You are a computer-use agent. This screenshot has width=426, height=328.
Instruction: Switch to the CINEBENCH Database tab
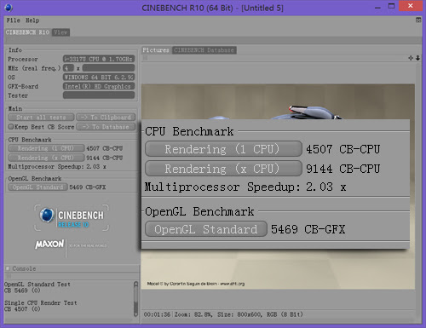[x=204, y=50]
